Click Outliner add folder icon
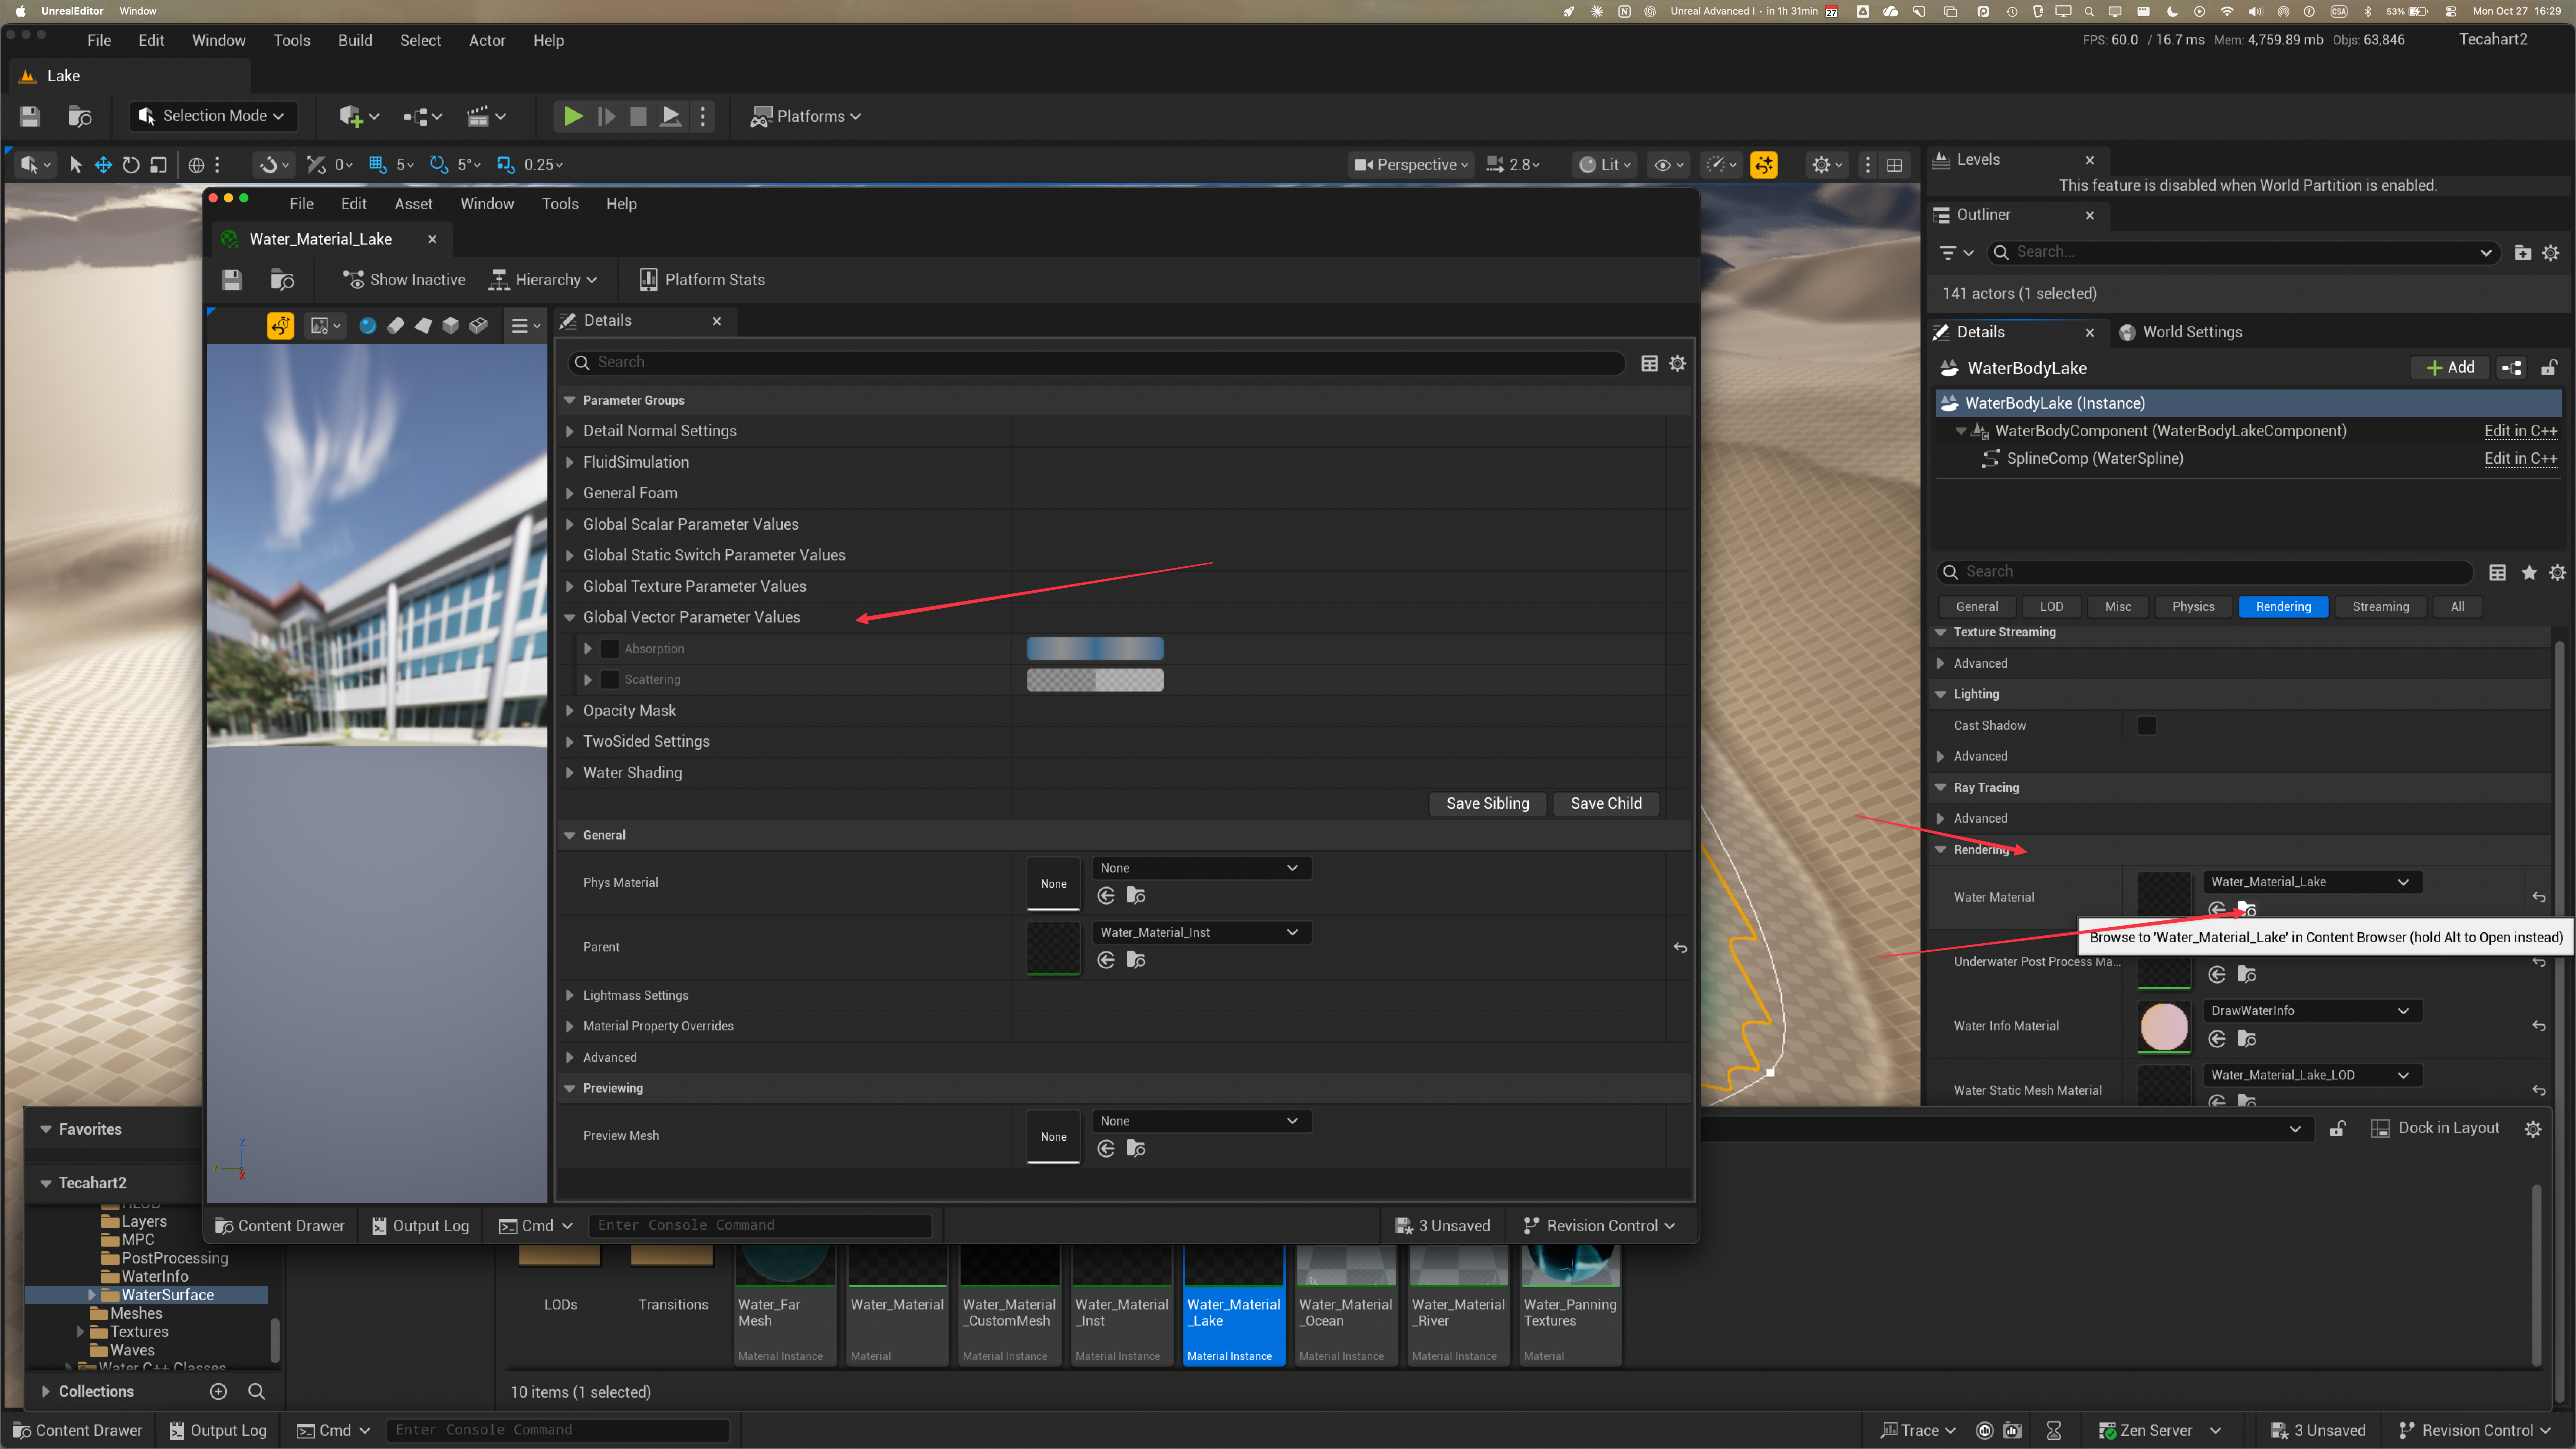2576x1449 pixels. (2523, 253)
